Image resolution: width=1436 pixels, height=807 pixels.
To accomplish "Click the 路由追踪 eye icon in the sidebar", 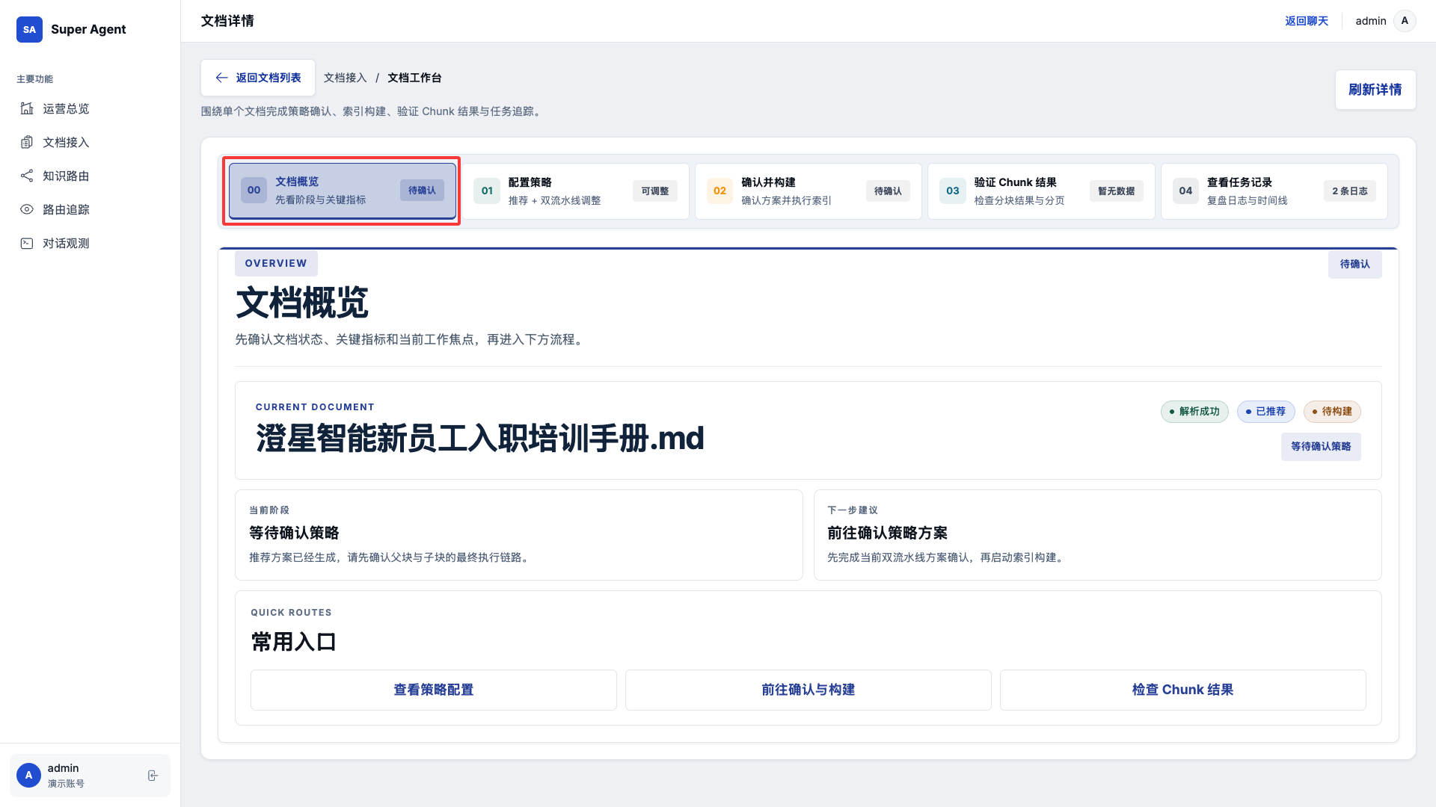I will coord(27,210).
